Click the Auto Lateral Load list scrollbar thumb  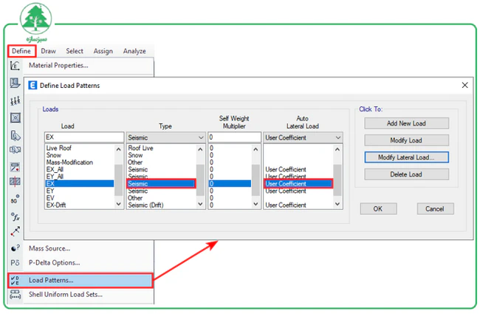(337, 180)
